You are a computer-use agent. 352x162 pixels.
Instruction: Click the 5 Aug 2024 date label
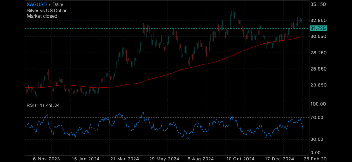[201, 159]
